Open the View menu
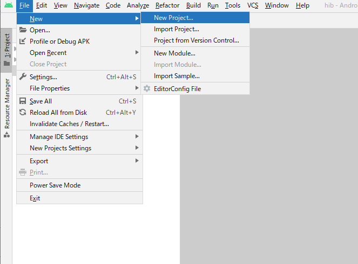 (60, 5)
